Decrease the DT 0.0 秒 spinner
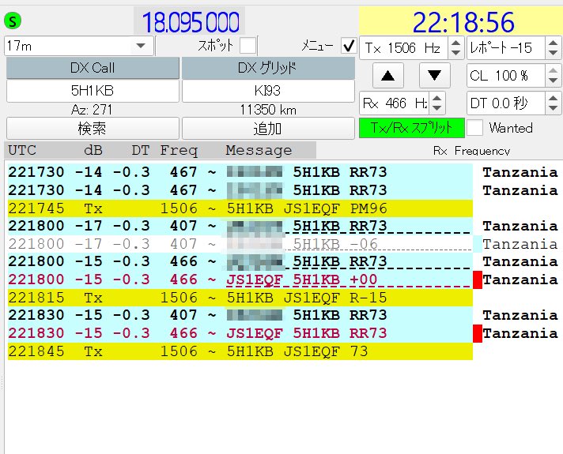Screen dimensions: 563x454 click(x=554, y=108)
